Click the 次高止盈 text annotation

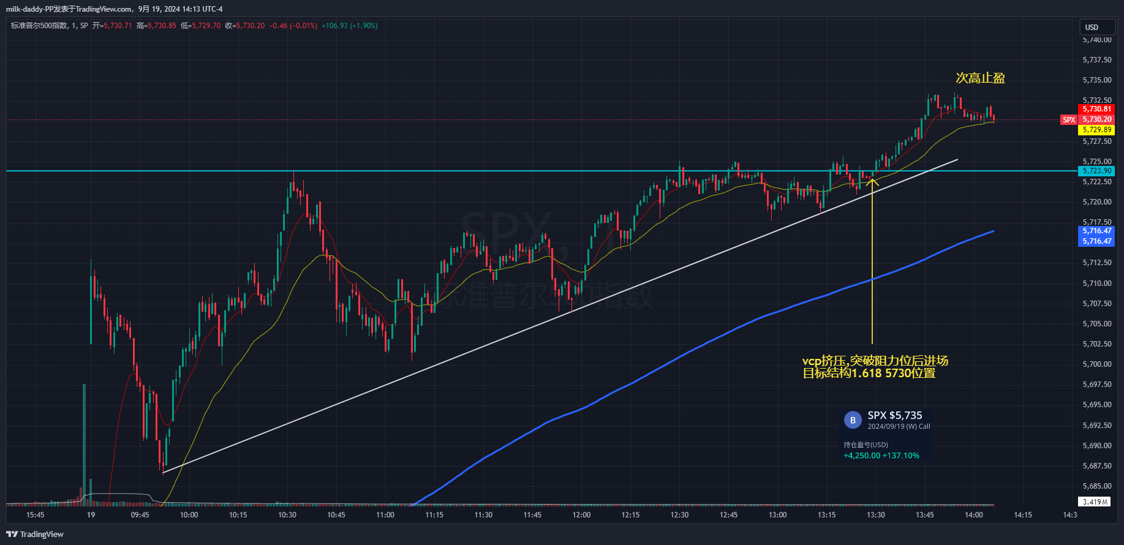980,78
